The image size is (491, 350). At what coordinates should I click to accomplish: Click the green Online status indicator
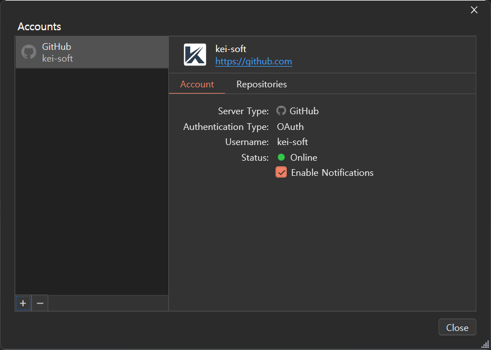[281, 157]
